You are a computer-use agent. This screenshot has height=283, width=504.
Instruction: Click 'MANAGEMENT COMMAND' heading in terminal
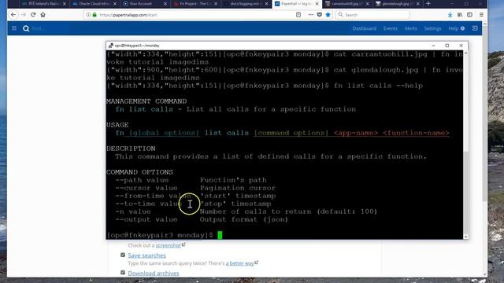tap(146, 101)
